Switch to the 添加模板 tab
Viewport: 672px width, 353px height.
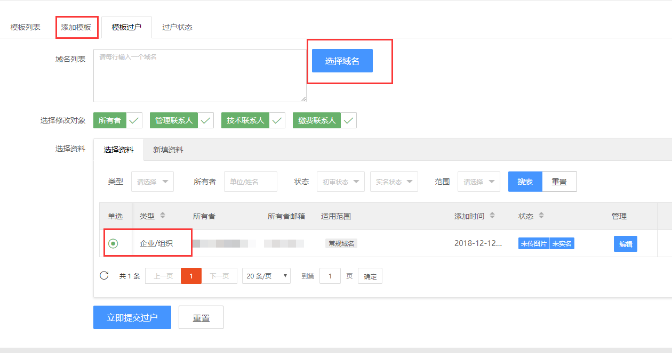(x=76, y=27)
